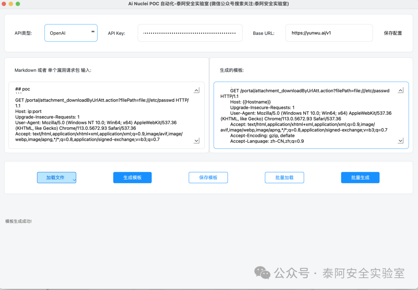Click the green zoom window button

18,4
